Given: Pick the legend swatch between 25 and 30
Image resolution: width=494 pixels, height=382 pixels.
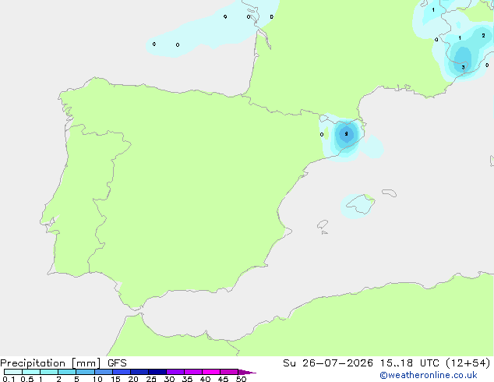Looking at the screenshot, I should tap(157, 372).
